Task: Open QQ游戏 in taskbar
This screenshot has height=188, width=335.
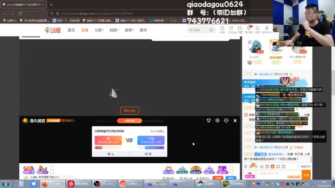Action: [x=208, y=184]
